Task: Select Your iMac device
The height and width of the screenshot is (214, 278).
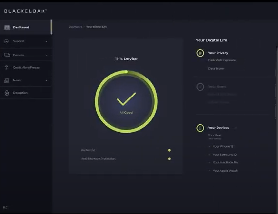Action: (x=215, y=135)
